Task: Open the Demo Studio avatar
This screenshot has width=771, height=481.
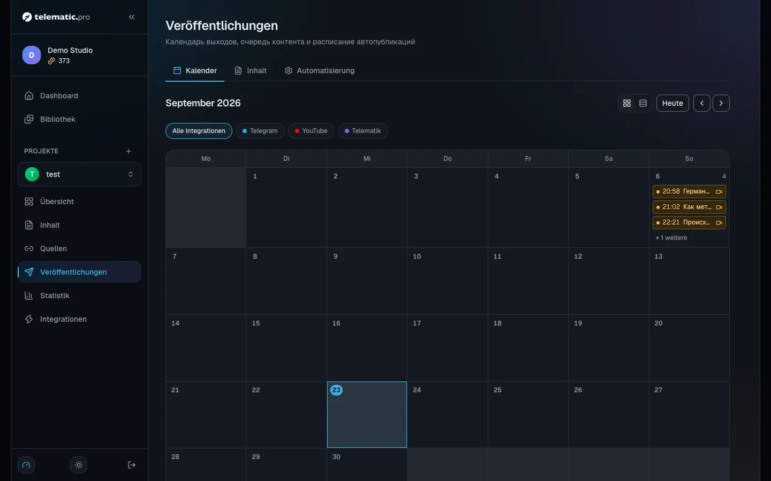Action: [x=32, y=55]
